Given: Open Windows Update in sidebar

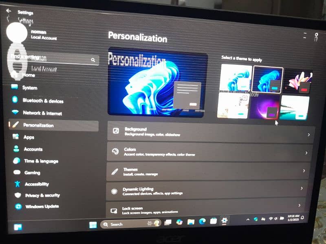Looking at the screenshot, I should 42,207.
